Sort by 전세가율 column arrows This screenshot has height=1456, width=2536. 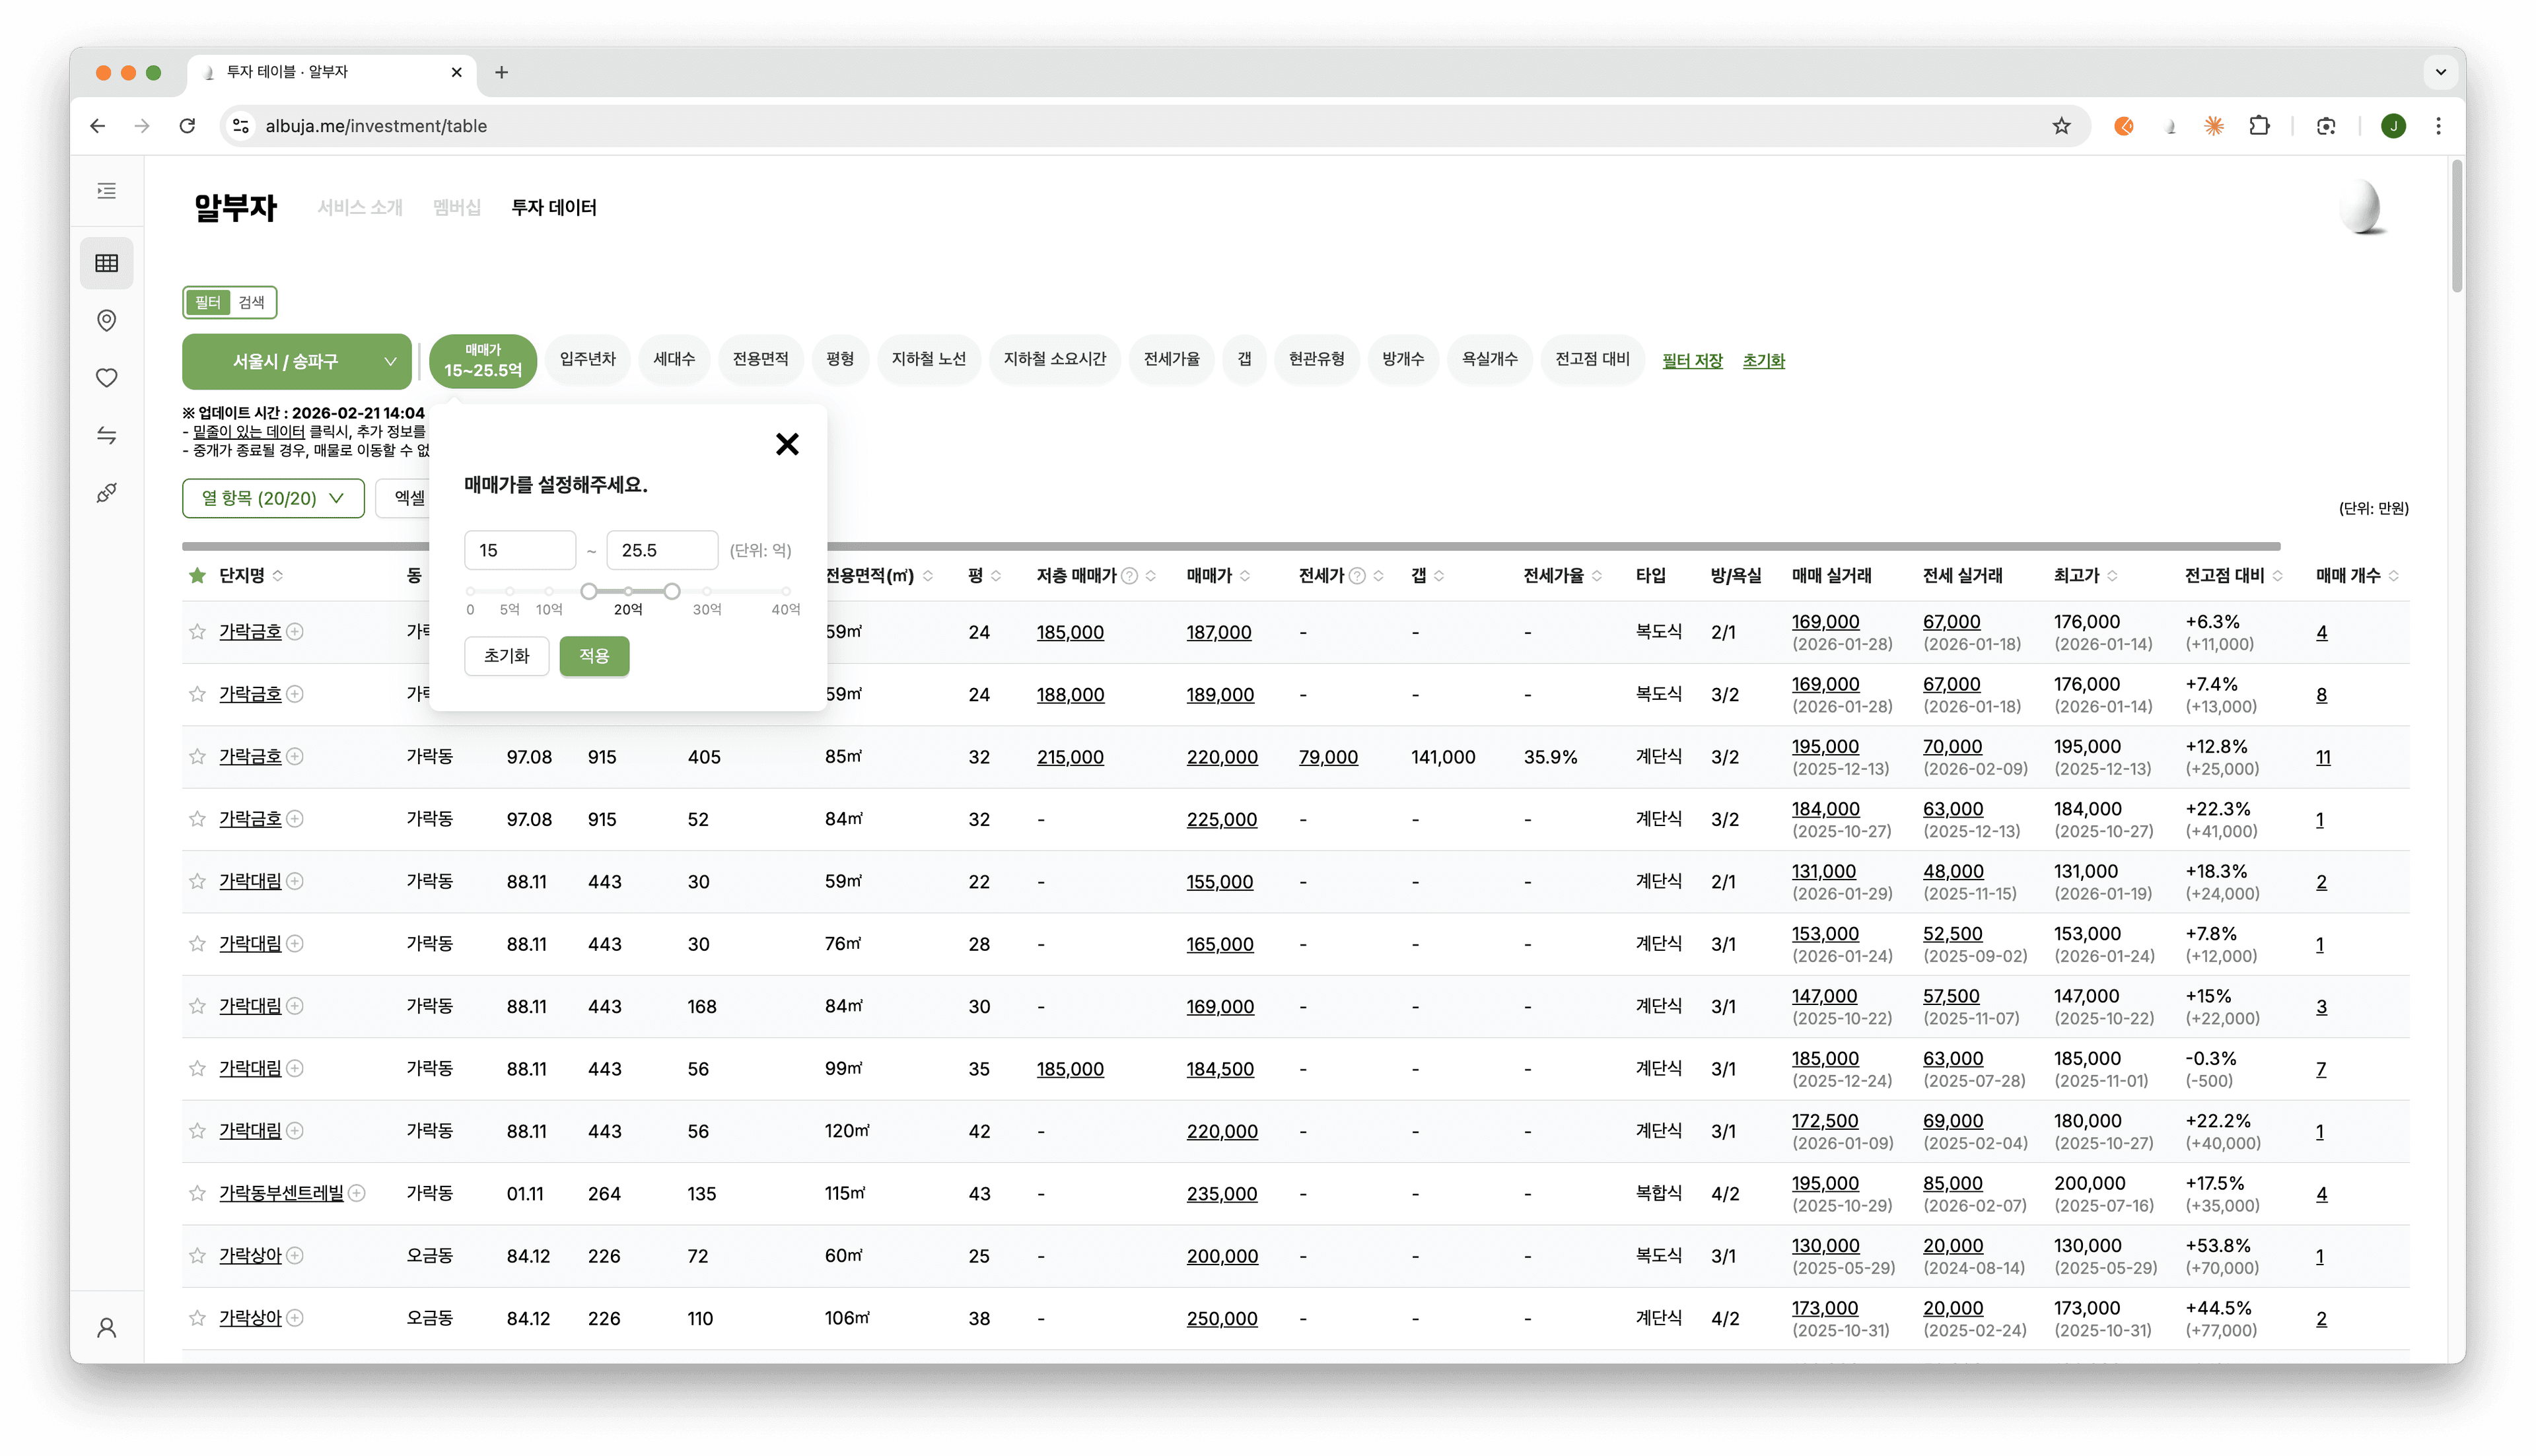pyautogui.click(x=1597, y=576)
